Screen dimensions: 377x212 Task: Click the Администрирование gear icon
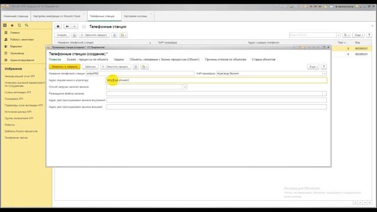(6, 60)
